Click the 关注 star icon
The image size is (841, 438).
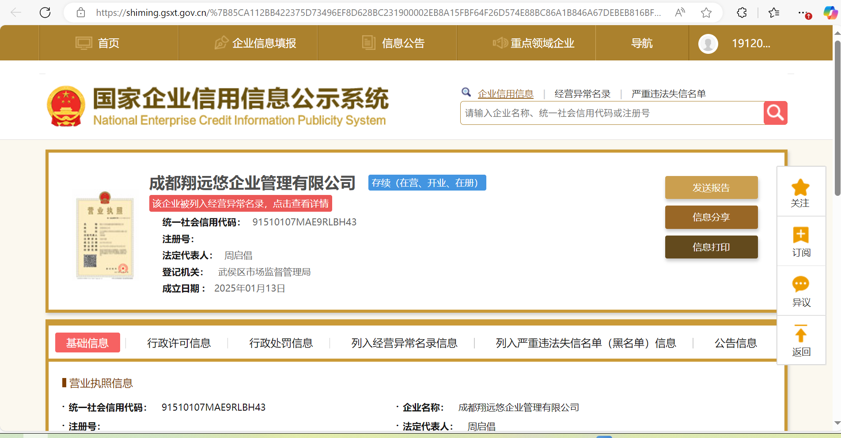click(800, 187)
